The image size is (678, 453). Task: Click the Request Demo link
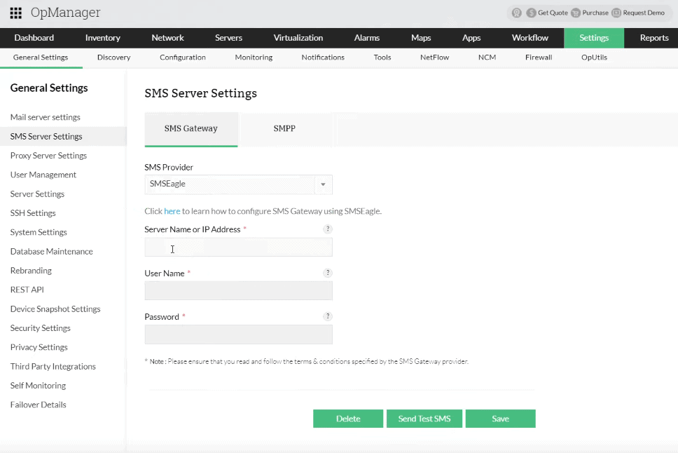click(x=644, y=13)
